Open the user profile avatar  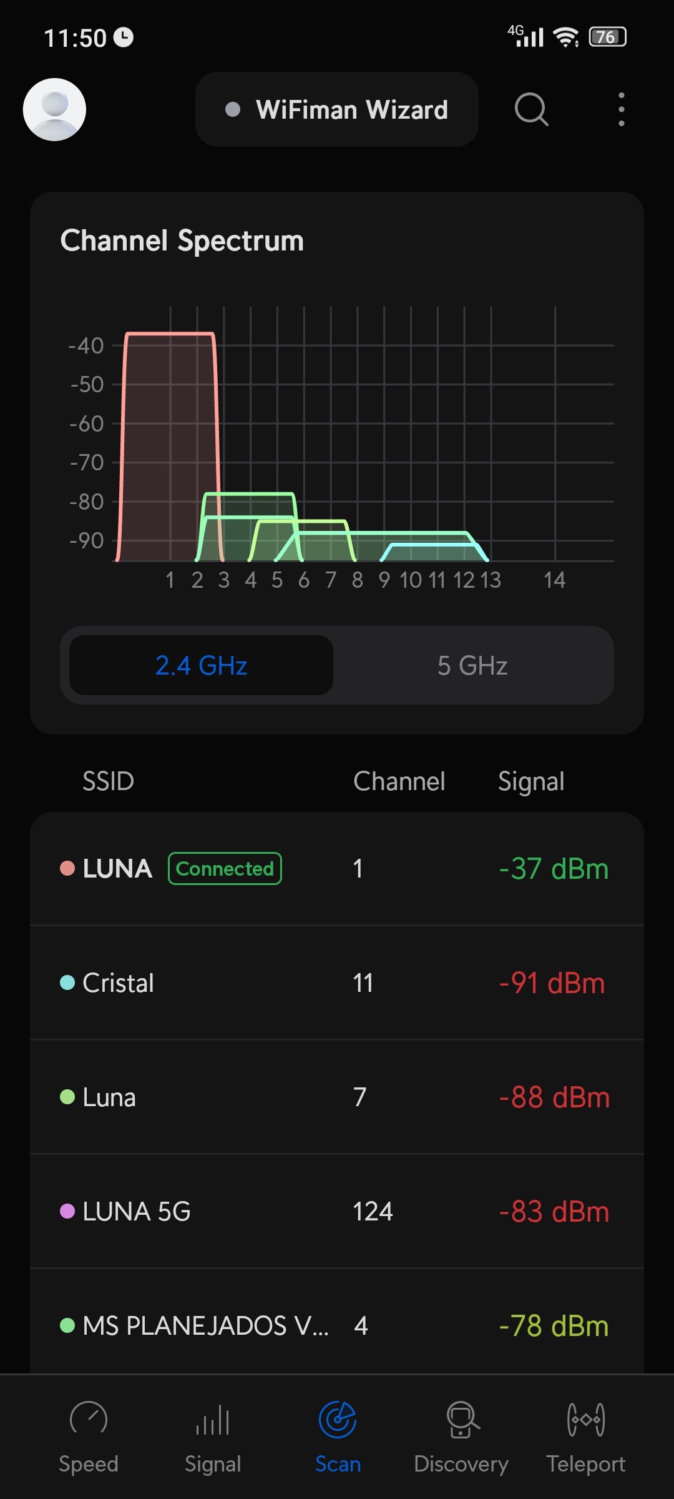pyautogui.click(x=54, y=109)
